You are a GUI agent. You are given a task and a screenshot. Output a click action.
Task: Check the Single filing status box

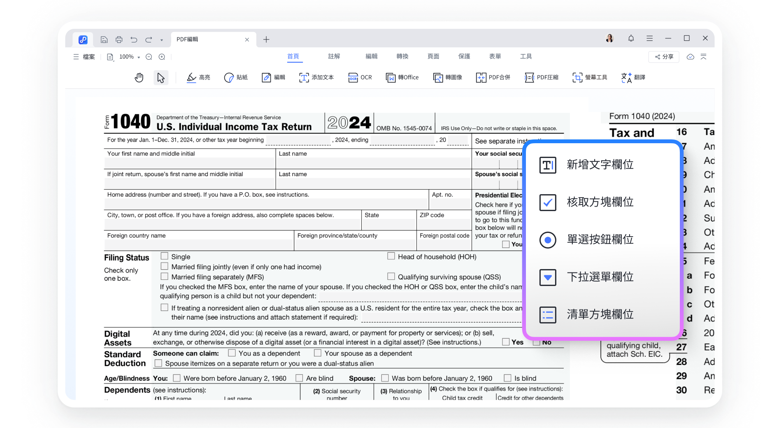[x=165, y=256]
